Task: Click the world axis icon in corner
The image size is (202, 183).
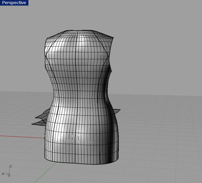Action: click(7, 171)
